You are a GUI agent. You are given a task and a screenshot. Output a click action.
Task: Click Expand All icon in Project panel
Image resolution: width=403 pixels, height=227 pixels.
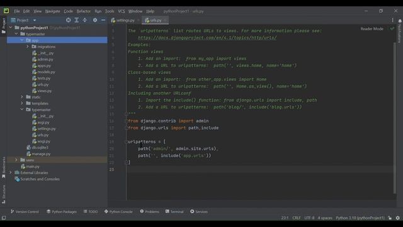[77, 20]
